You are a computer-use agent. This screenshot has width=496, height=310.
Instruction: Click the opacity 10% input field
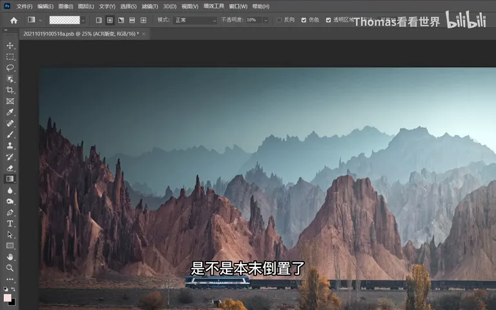[254, 20]
